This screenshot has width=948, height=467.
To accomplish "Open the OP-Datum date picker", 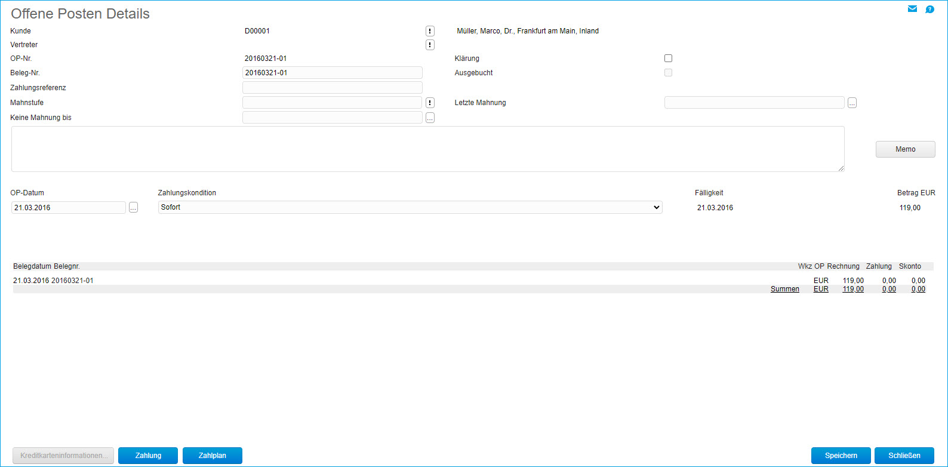I will pyautogui.click(x=133, y=207).
